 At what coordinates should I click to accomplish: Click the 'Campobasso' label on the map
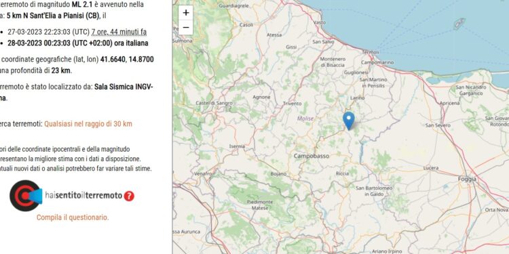tap(312, 156)
